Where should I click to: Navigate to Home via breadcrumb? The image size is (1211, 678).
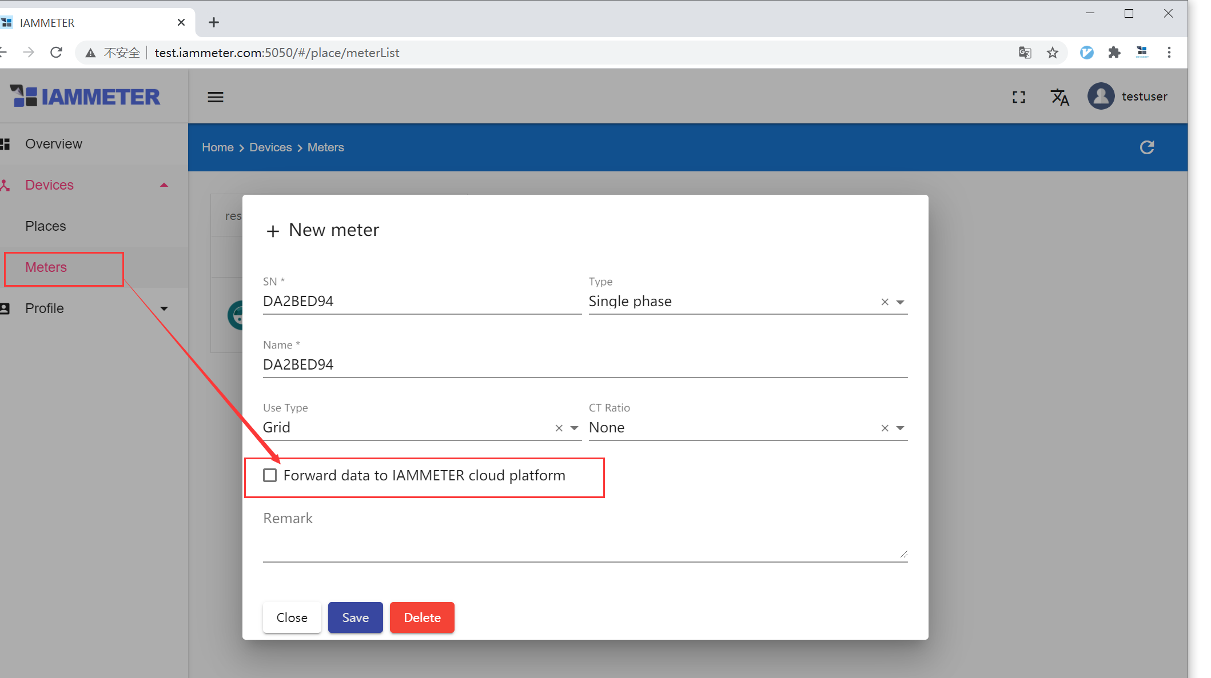click(x=217, y=147)
